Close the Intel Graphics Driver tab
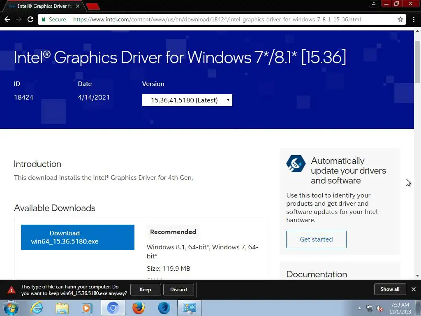421x316 pixels. tap(78, 6)
